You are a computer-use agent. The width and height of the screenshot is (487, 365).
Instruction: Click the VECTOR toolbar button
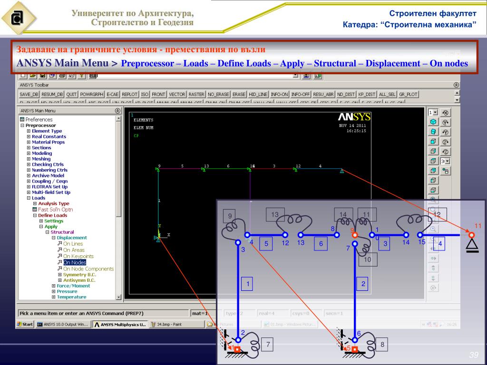tap(177, 95)
